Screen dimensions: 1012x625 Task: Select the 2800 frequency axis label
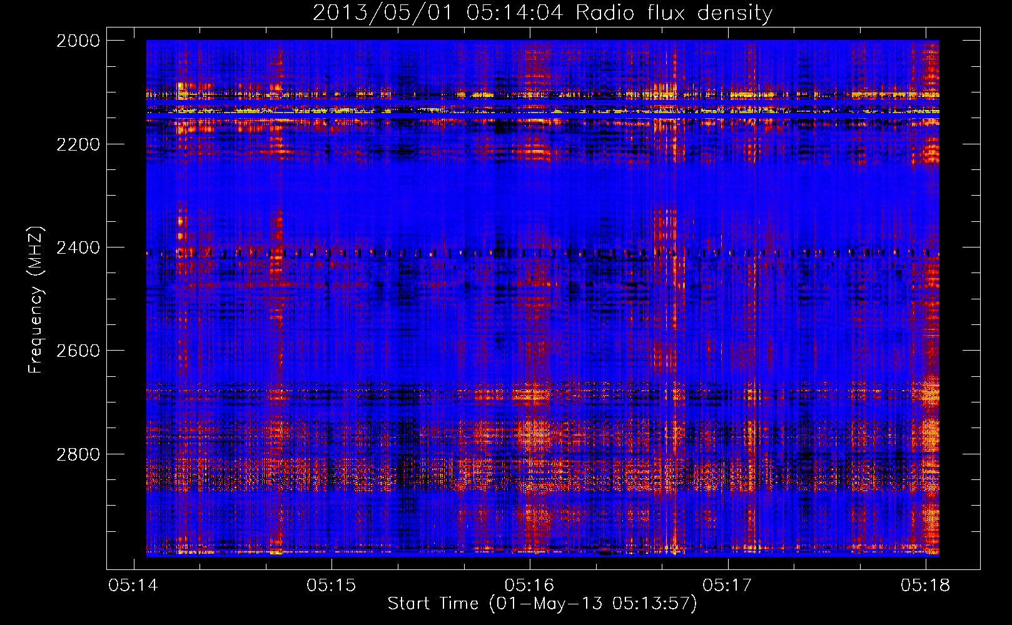click(78, 454)
